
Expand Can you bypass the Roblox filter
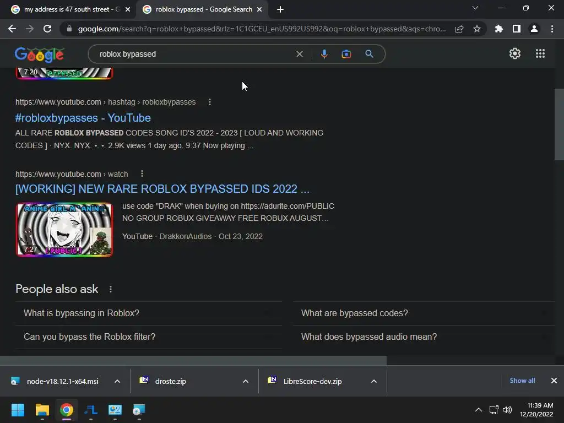point(149,337)
